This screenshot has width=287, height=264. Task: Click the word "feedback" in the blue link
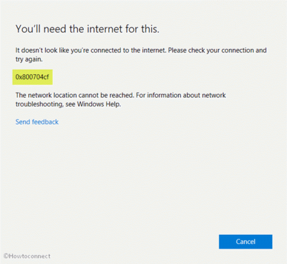coord(45,122)
